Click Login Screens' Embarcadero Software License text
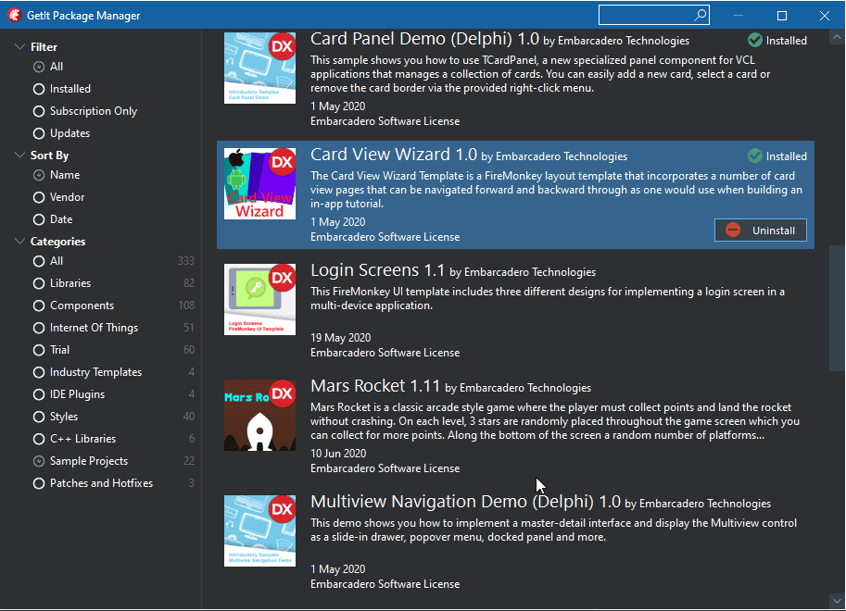This screenshot has height=611, width=846. 385,353
